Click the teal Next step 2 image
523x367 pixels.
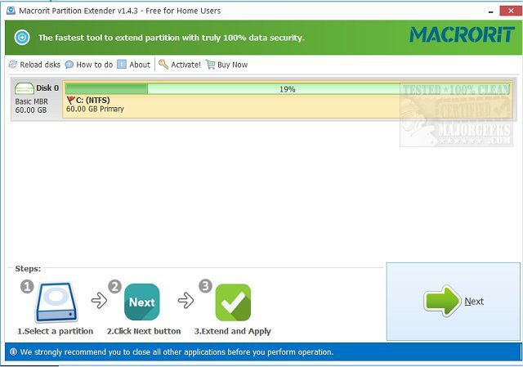[141, 302]
